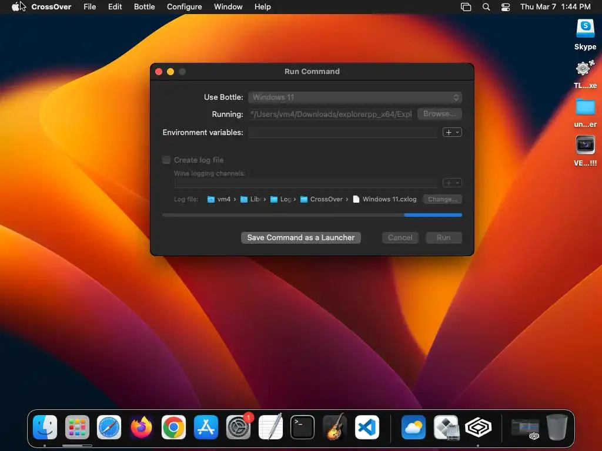
Task: Click CrossOver folder in log file path
Action: 322,199
